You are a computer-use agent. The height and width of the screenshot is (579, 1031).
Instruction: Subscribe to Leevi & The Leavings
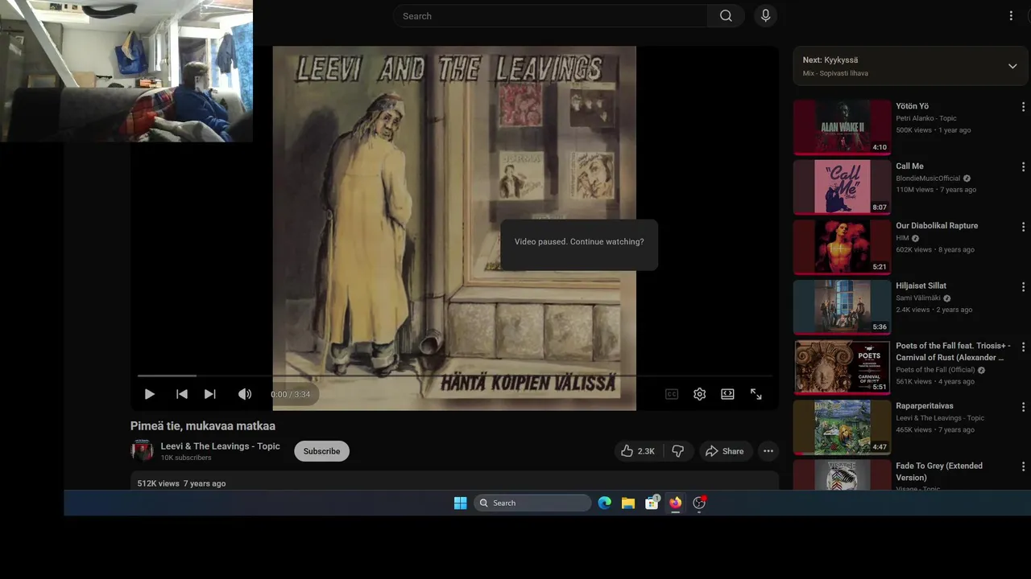pyautogui.click(x=321, y=451)
